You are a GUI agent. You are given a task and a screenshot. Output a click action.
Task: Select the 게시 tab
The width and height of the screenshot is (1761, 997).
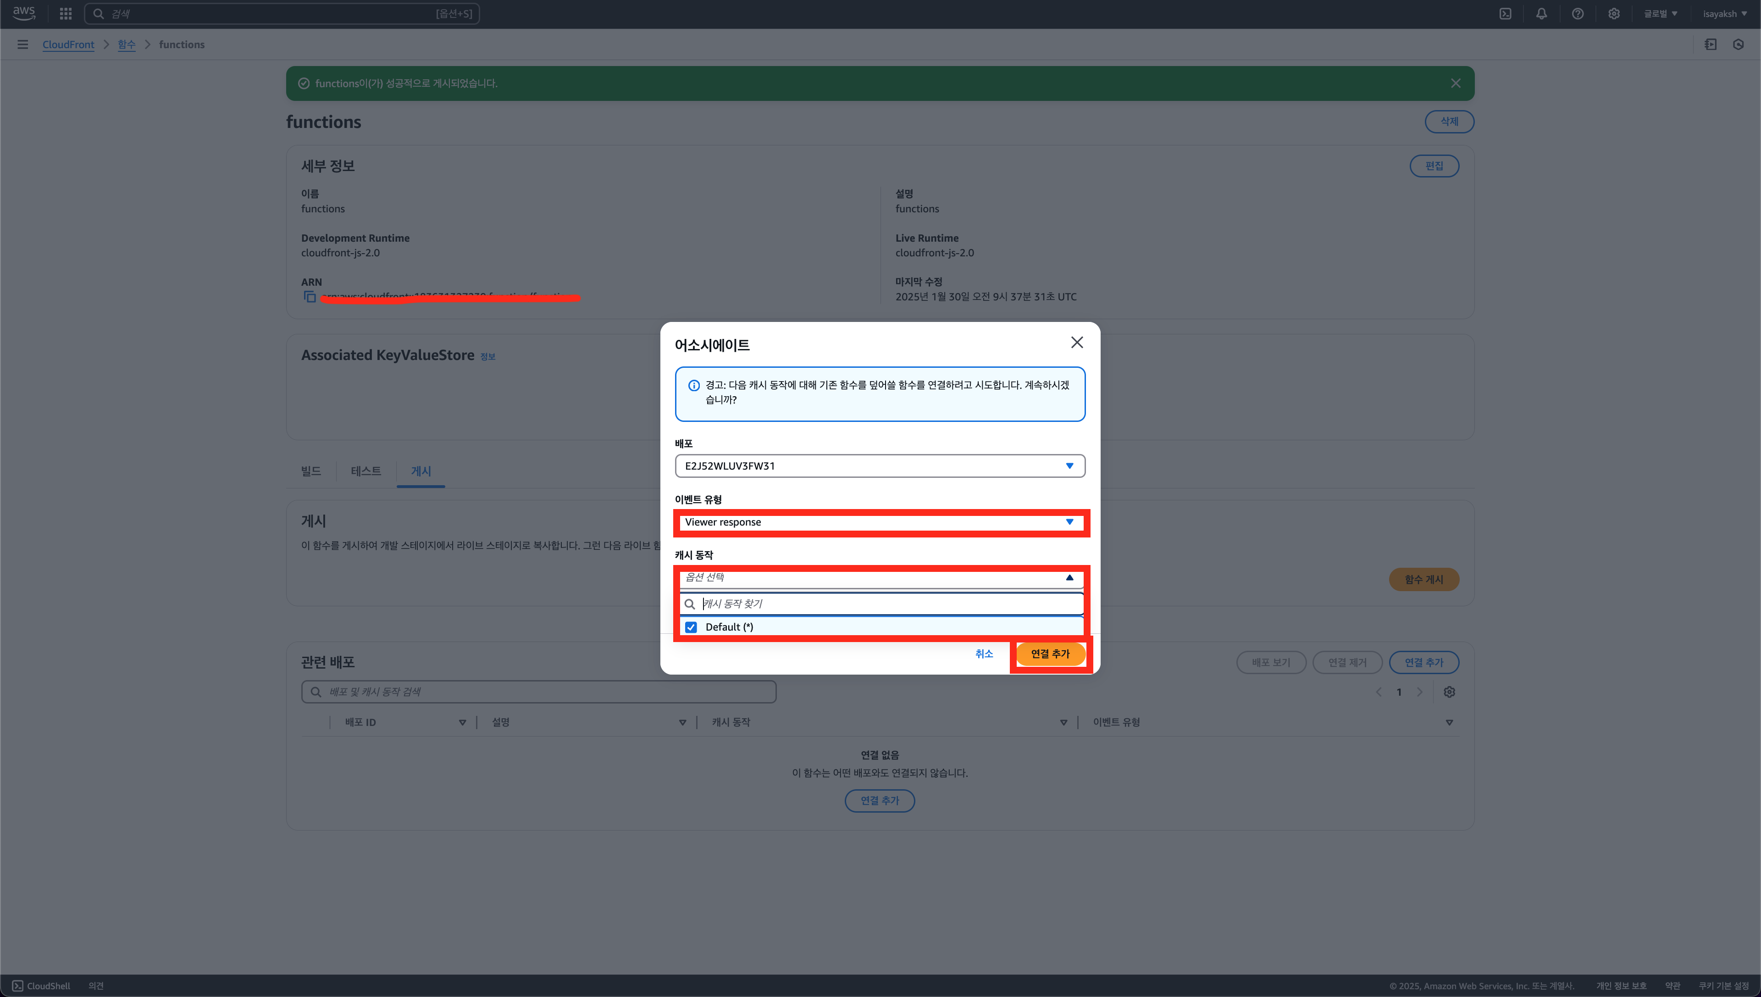point(421,471)
